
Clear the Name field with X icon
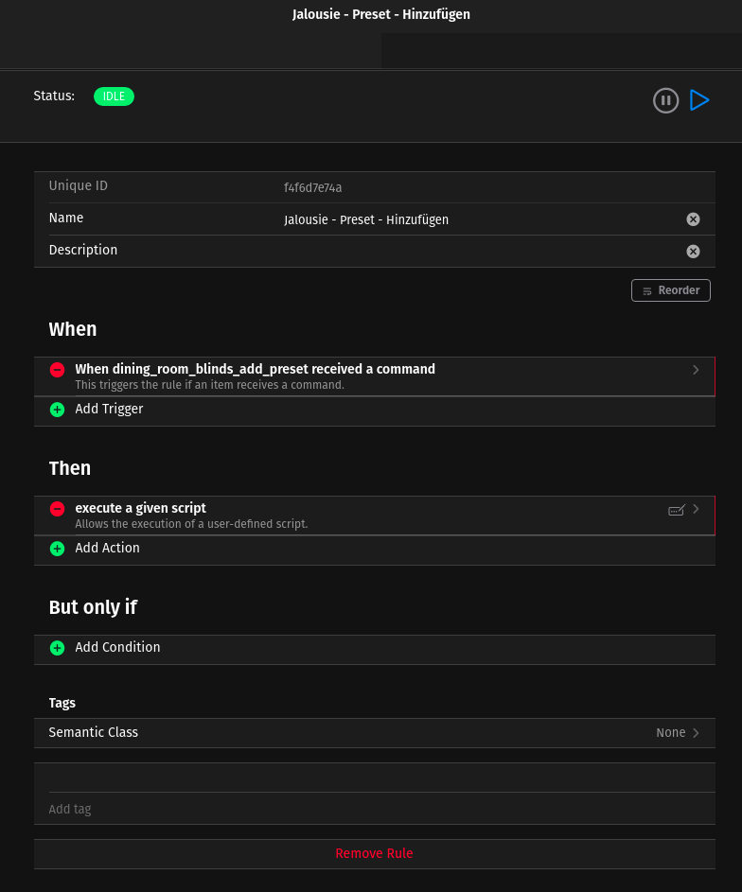693,219
